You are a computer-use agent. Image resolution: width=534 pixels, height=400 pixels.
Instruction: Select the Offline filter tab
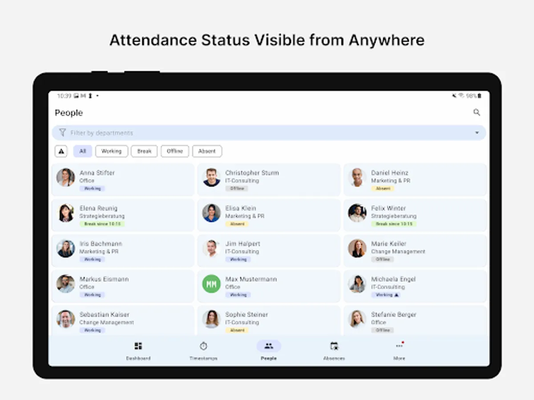point(174,151)
